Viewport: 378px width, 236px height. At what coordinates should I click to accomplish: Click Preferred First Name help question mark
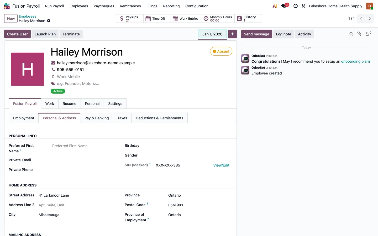20,150
